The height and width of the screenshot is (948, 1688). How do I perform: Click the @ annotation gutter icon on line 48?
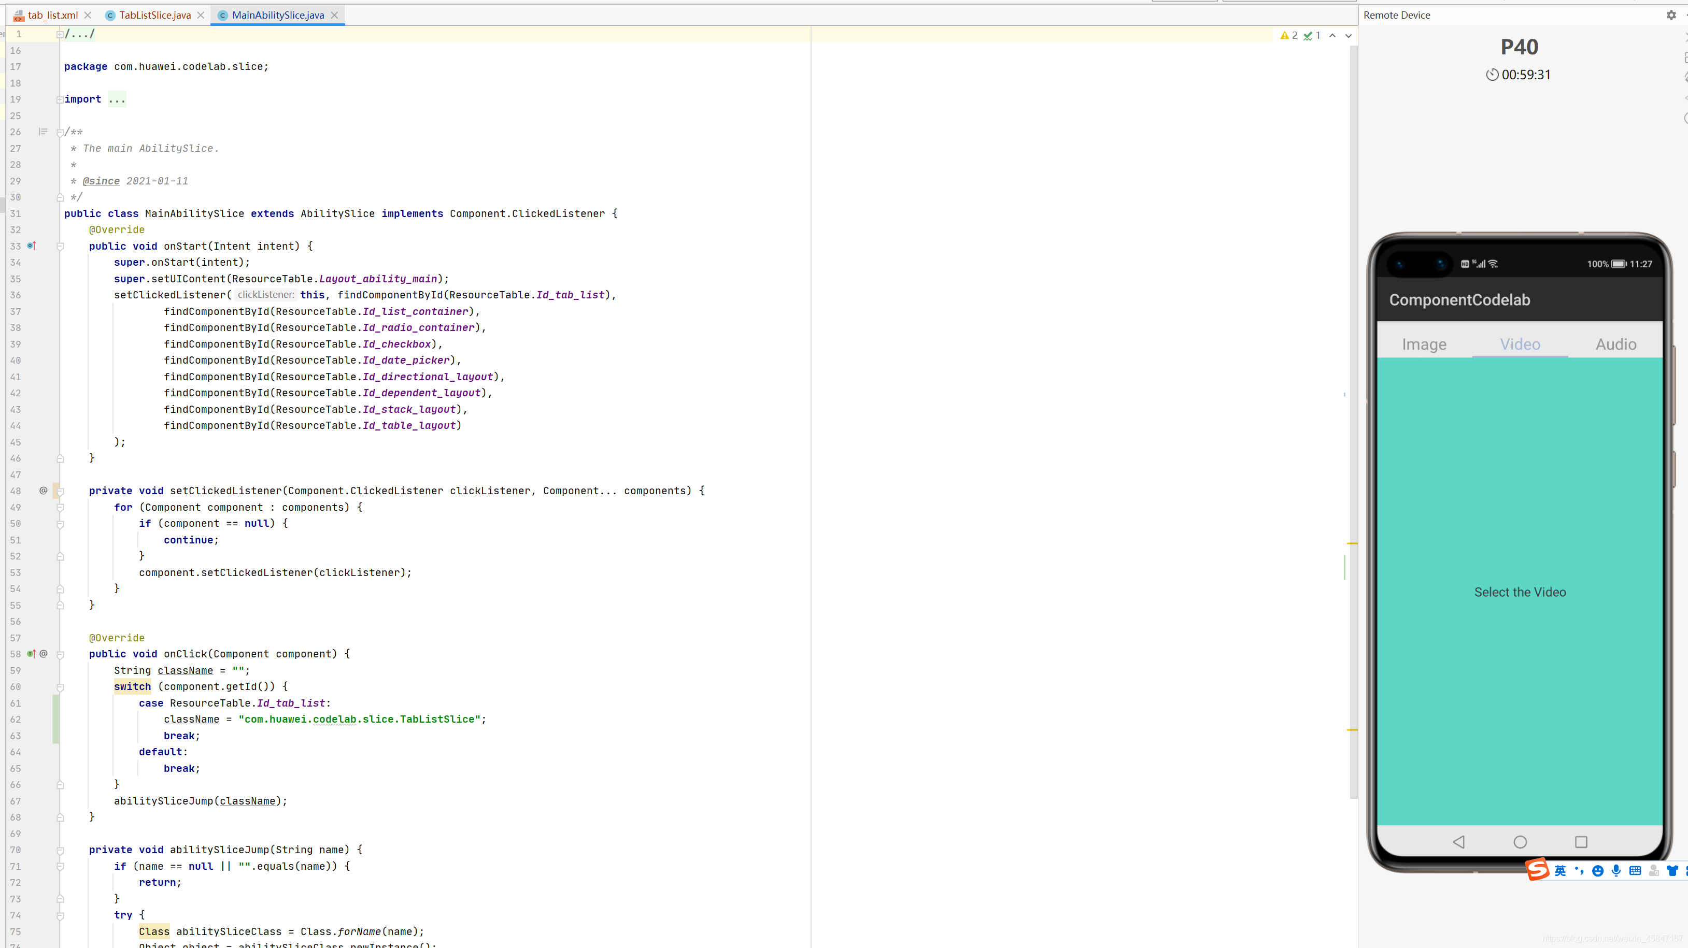(43, 491)
